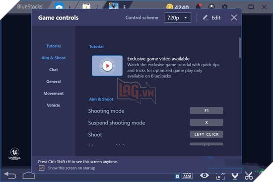Open the BlueStacks settings gear
The image size is (273, 182).
pos(224,7)
